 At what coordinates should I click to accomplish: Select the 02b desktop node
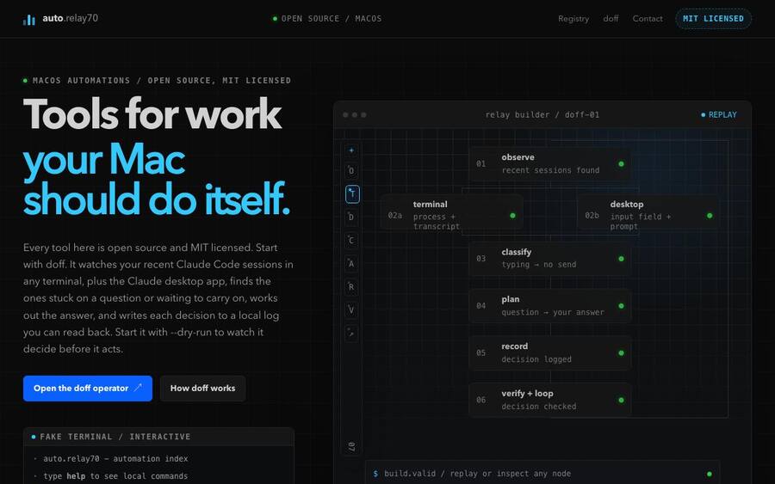click(x=648, y=212)
